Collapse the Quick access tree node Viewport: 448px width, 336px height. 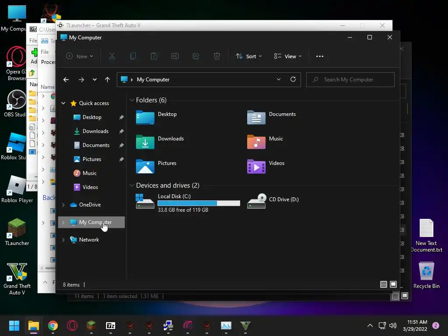pos(63,103)
